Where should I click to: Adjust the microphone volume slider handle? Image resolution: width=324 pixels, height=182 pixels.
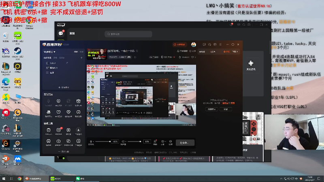(x=110, y=142)
